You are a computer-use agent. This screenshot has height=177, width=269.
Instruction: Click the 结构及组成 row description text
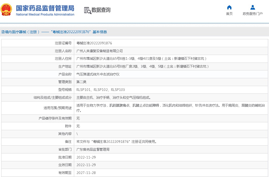pyautogui.click(x=115, y=97)
